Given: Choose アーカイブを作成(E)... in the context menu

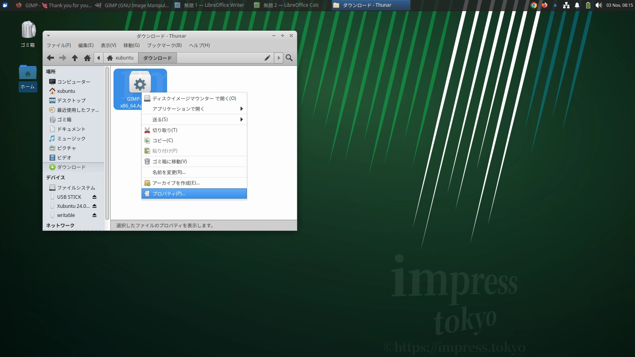Looking at the screenshot, I should coord(194,183).
